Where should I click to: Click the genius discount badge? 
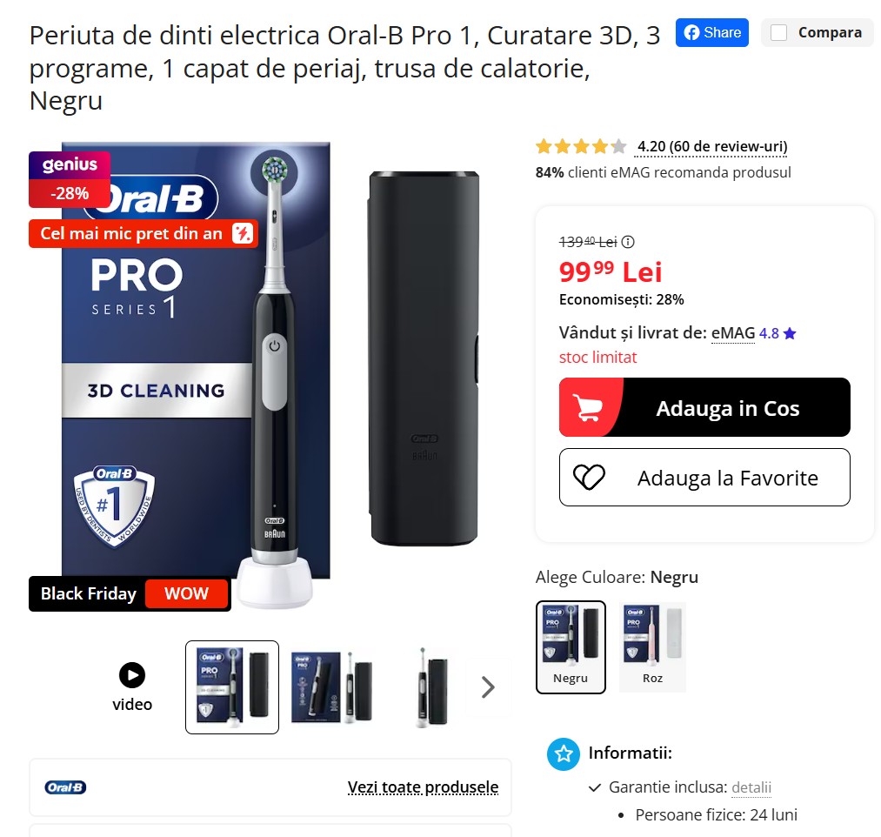(70, 179)
